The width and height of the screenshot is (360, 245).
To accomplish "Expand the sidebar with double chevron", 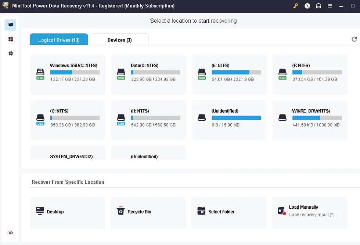I will (x=10, y=233).
